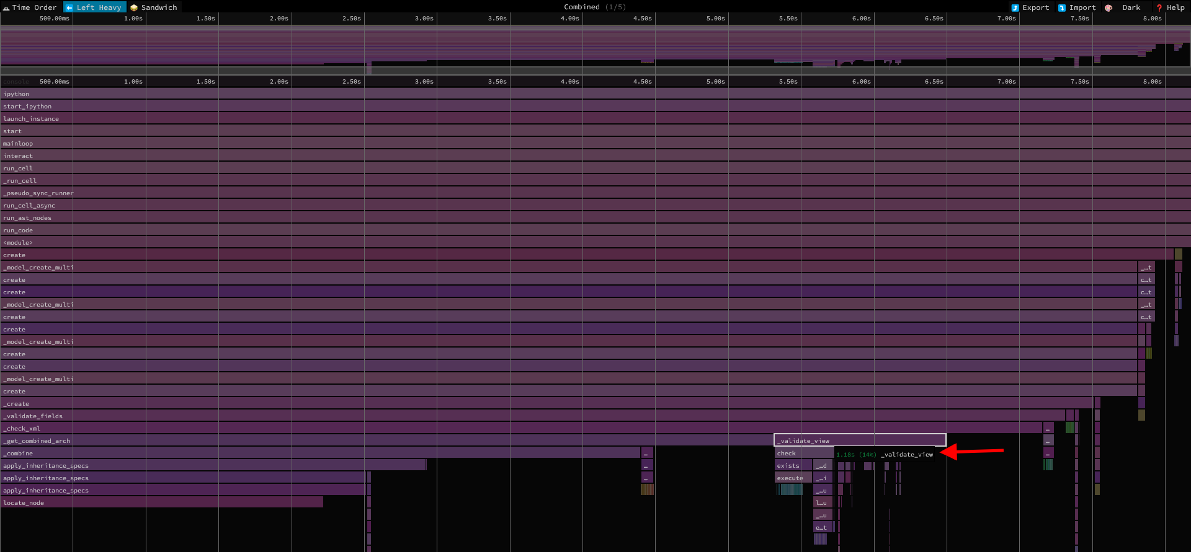The height and width of the screenshot is (552, 1191).
Task: Select the run_ast_nodes frame
Action: click(x=595, y=217)
